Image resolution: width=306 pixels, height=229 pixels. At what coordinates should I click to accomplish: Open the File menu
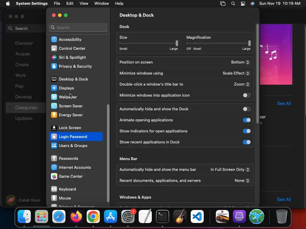57,4
